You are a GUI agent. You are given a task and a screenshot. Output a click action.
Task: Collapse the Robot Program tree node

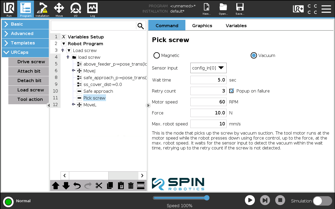pyautogui.click(x=64, y=44)
